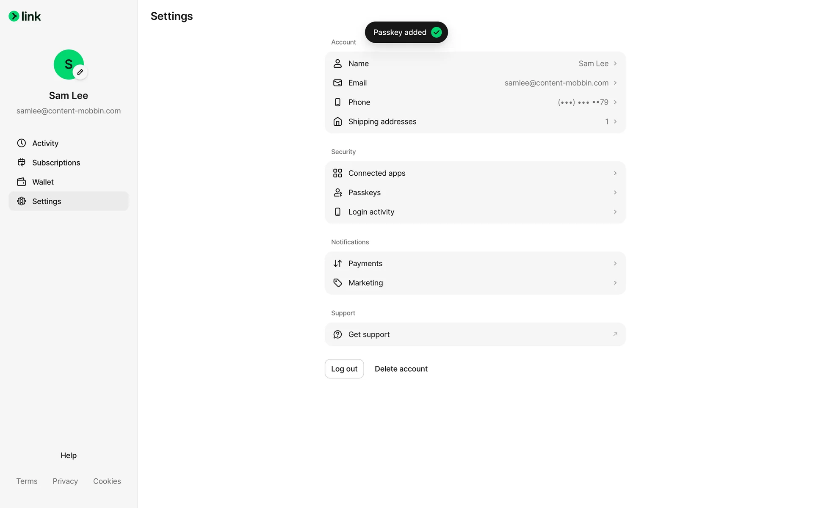Open external link arrow for Get support
This screenshot has height=508, width=813.
pyautogui.click(x=615, y=334)
